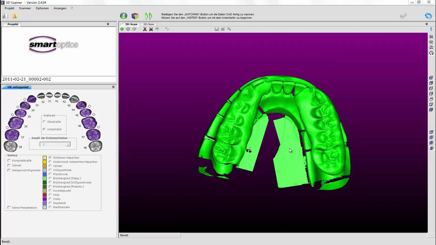Switch to the 2D-Scan tab

[149, 24]
